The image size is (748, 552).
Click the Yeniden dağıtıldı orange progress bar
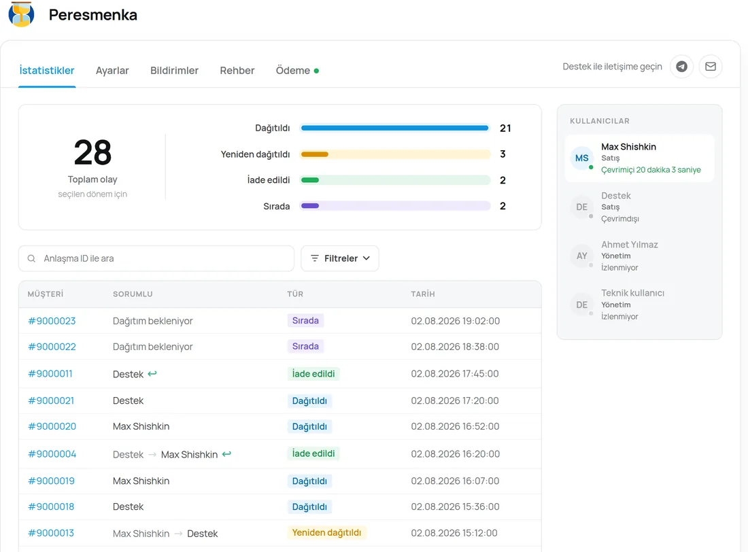pyautogui.click(x=395, y=154)
